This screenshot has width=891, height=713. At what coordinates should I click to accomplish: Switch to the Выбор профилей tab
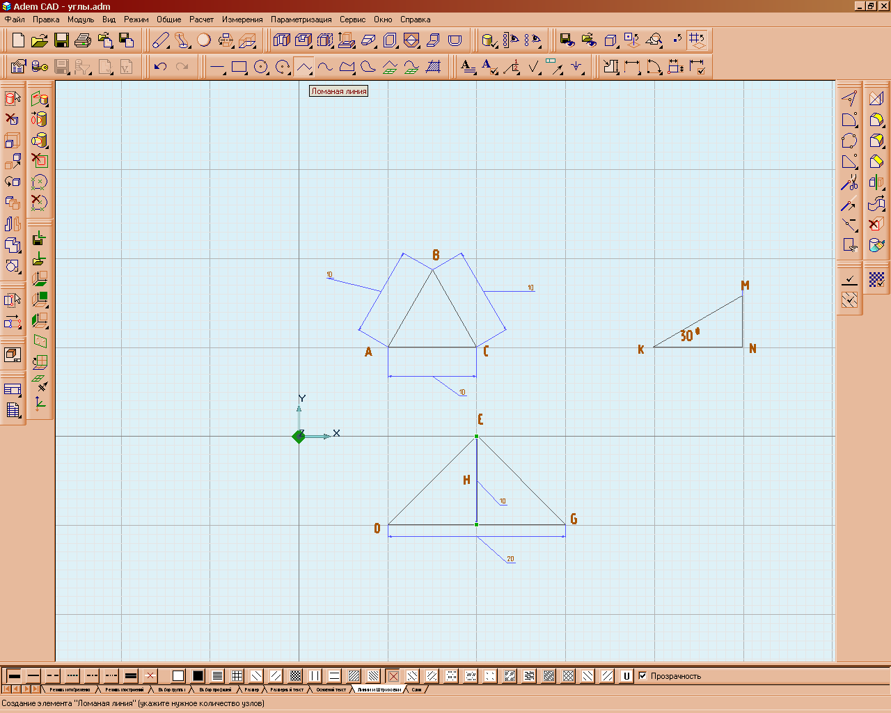(x=215, y=689)
